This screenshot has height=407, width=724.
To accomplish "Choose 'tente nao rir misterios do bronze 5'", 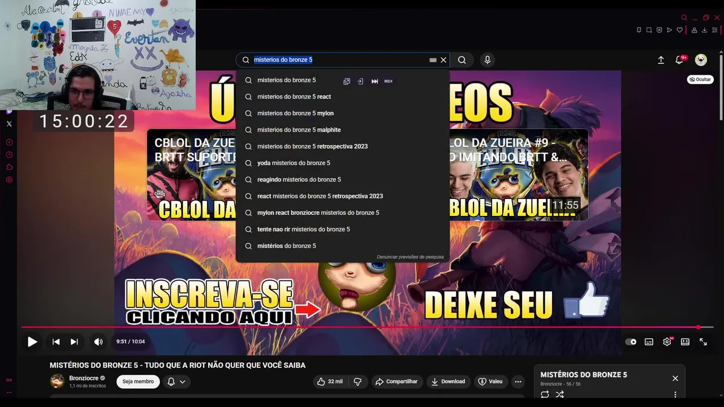I will (343, 230).
